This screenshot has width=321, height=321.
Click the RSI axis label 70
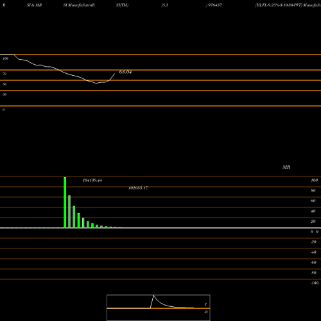(4, 74)
